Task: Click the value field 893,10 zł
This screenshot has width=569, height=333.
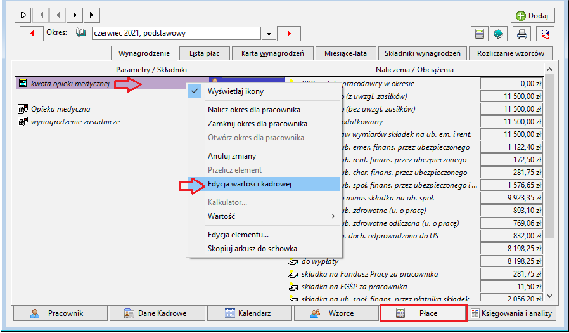Action: (x=512, y=211)
